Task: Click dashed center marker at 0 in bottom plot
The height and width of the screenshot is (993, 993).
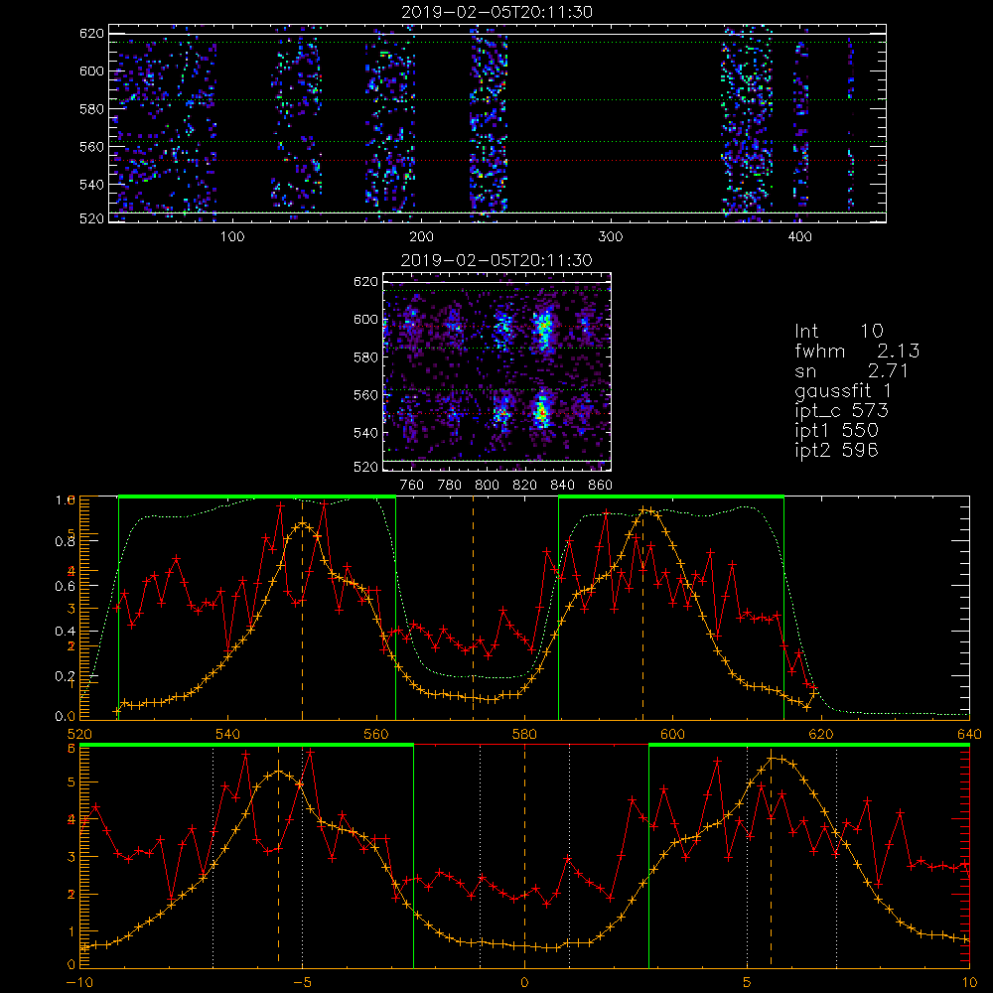Action: pyautogui.click(x=524, y=856)
